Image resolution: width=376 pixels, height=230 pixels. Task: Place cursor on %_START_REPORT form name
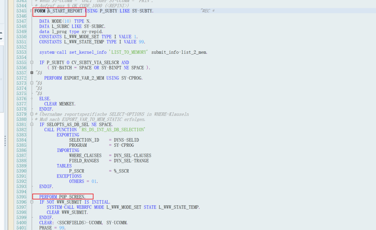click(65, 11)
